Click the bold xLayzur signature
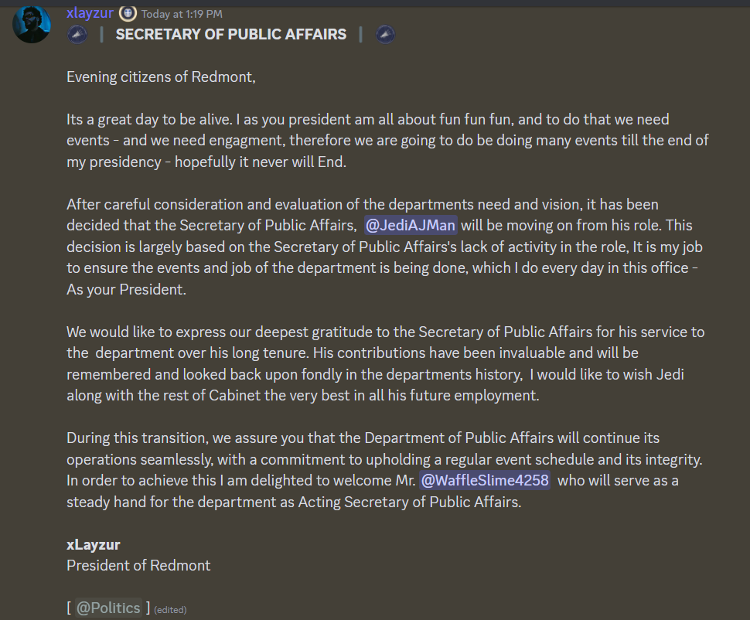750x620 pixels. 94,544
